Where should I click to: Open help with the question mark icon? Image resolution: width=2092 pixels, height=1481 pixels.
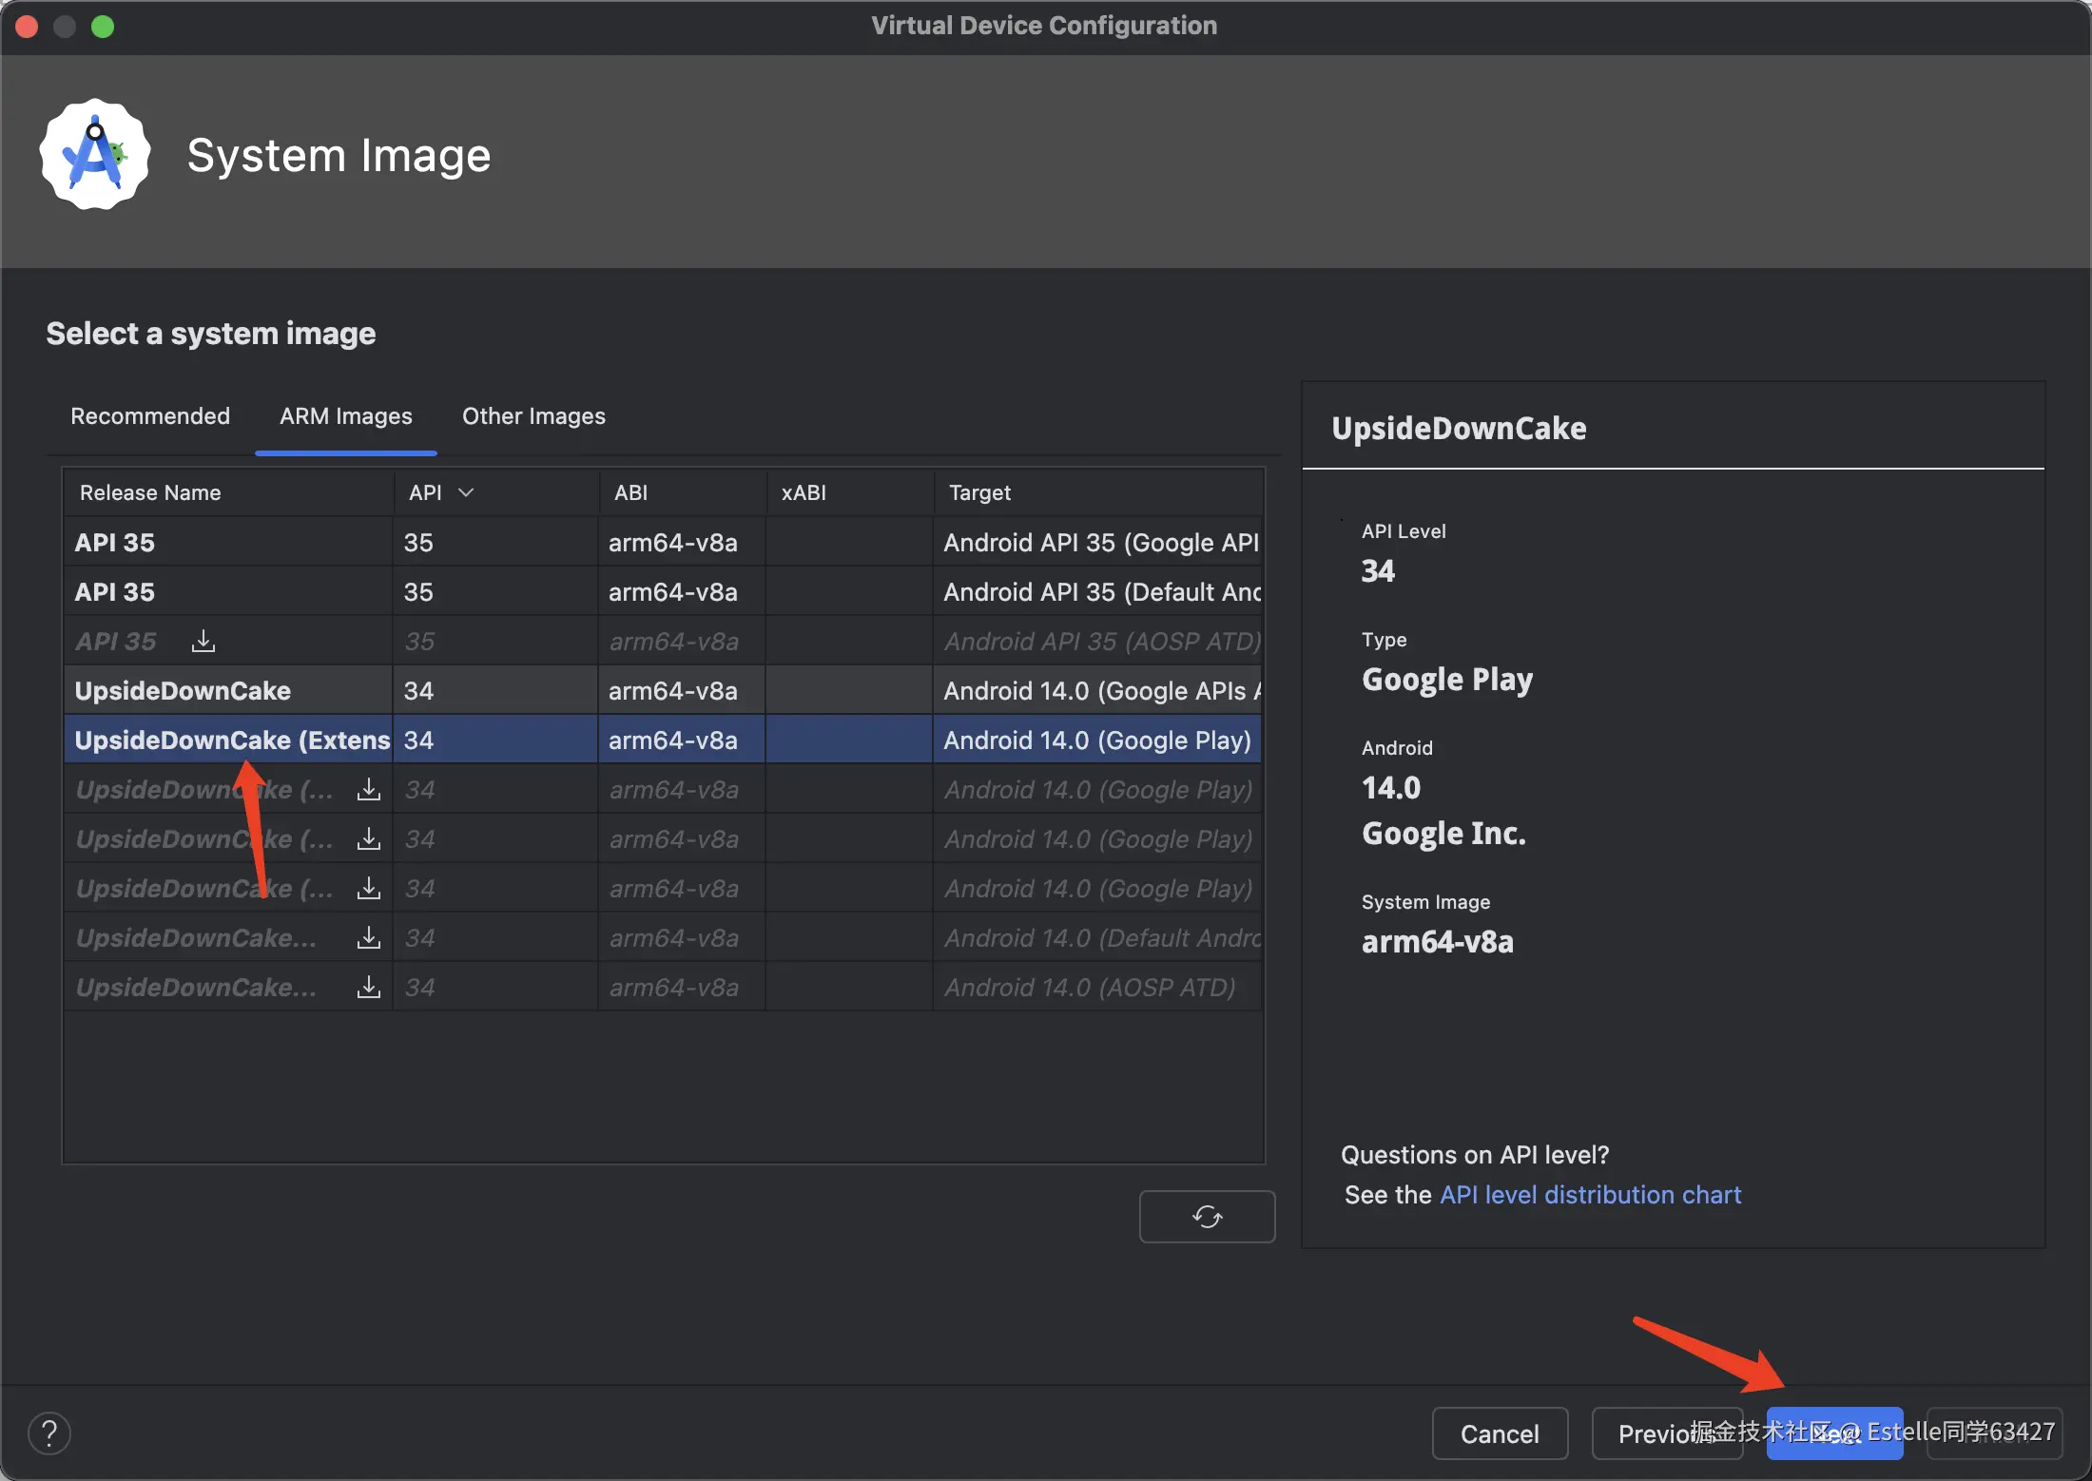click(x=49, y=1433)
